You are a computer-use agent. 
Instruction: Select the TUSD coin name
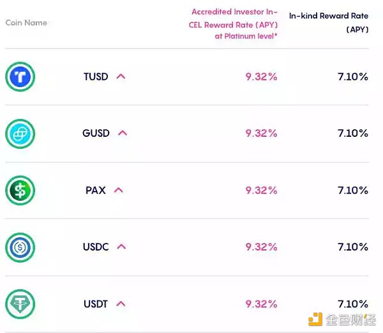[96, 77]
